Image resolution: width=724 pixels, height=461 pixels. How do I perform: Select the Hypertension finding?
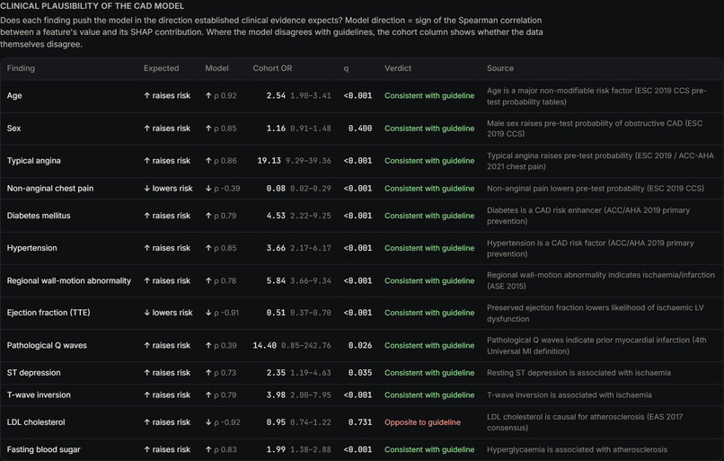pyautogui.click(x=31, y=248)
